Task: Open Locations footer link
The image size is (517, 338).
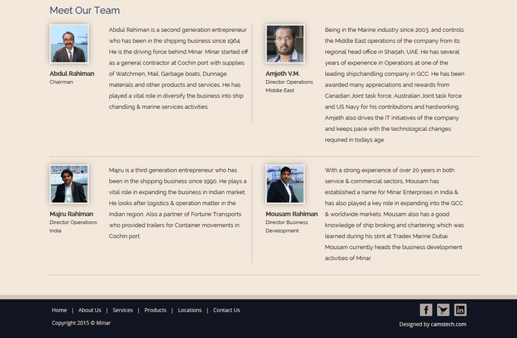Action: 189,310
